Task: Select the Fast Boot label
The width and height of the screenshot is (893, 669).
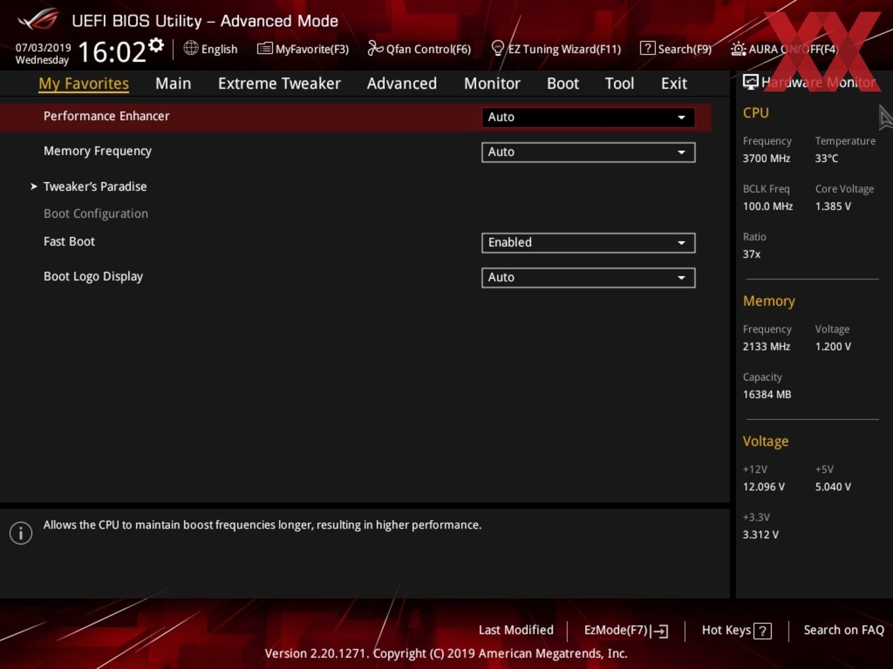Action: coord(69,241)
